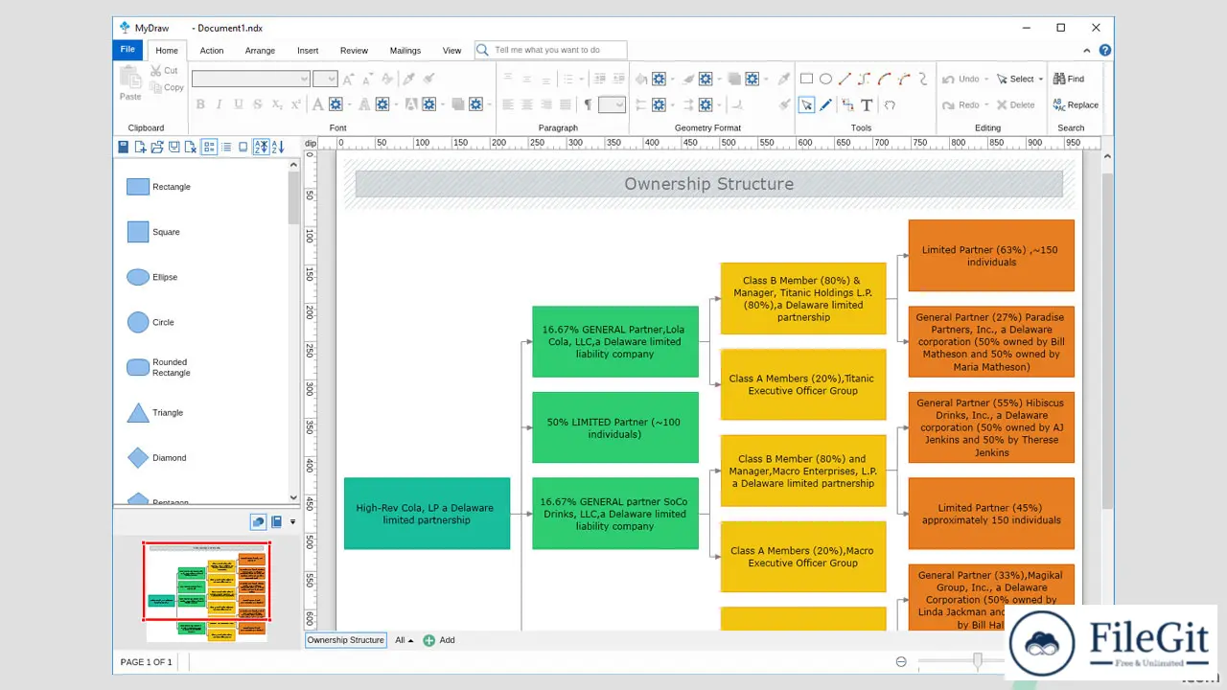Image resolution: width=1227 pixels, height=690 pixels.
Task: Pick the Rounded Rectangle library shape
Action: click(x=159, y=368)
